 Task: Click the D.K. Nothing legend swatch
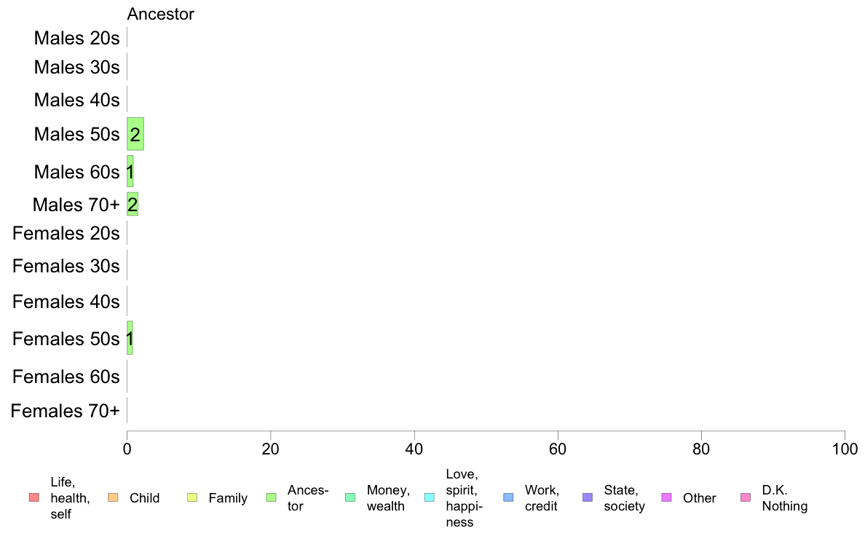746,497
